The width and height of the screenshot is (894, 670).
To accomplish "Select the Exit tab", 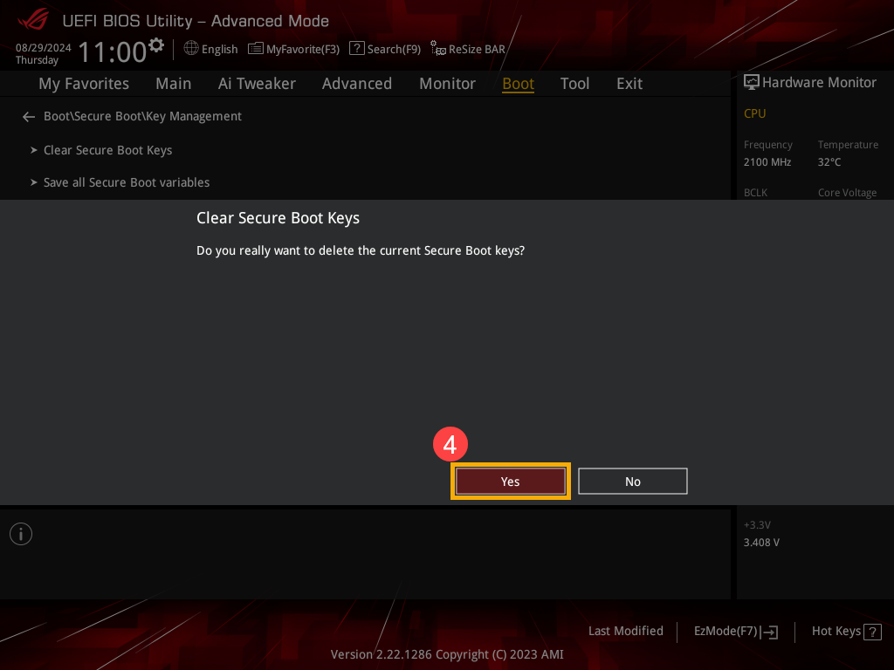I will pos(629,84).
